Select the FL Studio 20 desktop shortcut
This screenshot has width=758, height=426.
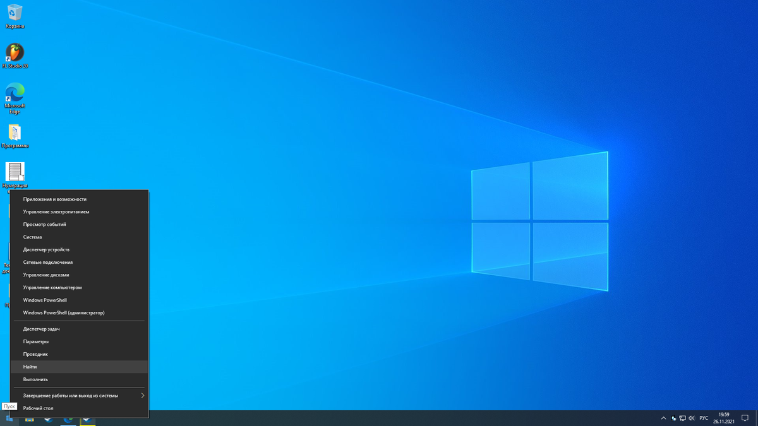pos(15,56)
